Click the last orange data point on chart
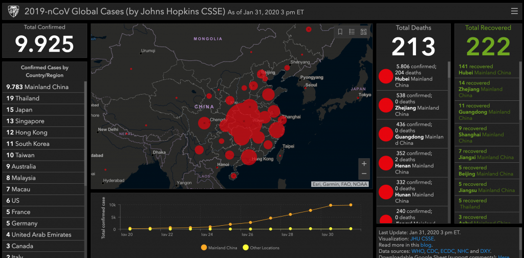This screenshot has height=258, width=524. pyautogui.click(x=351, y=205)
